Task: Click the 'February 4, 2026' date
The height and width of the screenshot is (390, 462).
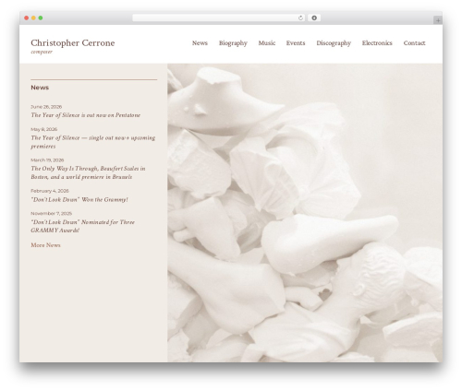Action: [50, 191]
